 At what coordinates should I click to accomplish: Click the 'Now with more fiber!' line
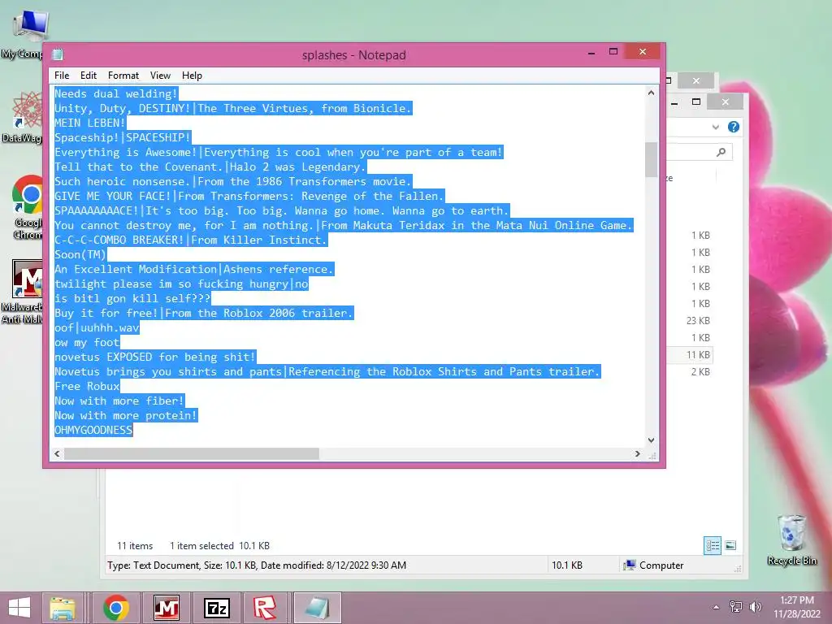point(119,401)
